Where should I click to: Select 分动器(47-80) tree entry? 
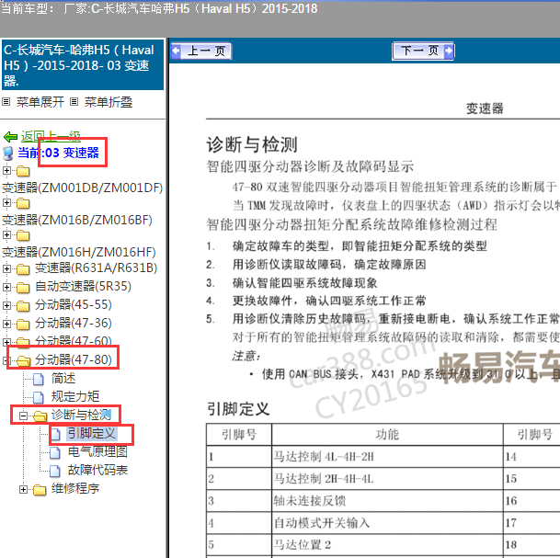(x=74, y=359)
